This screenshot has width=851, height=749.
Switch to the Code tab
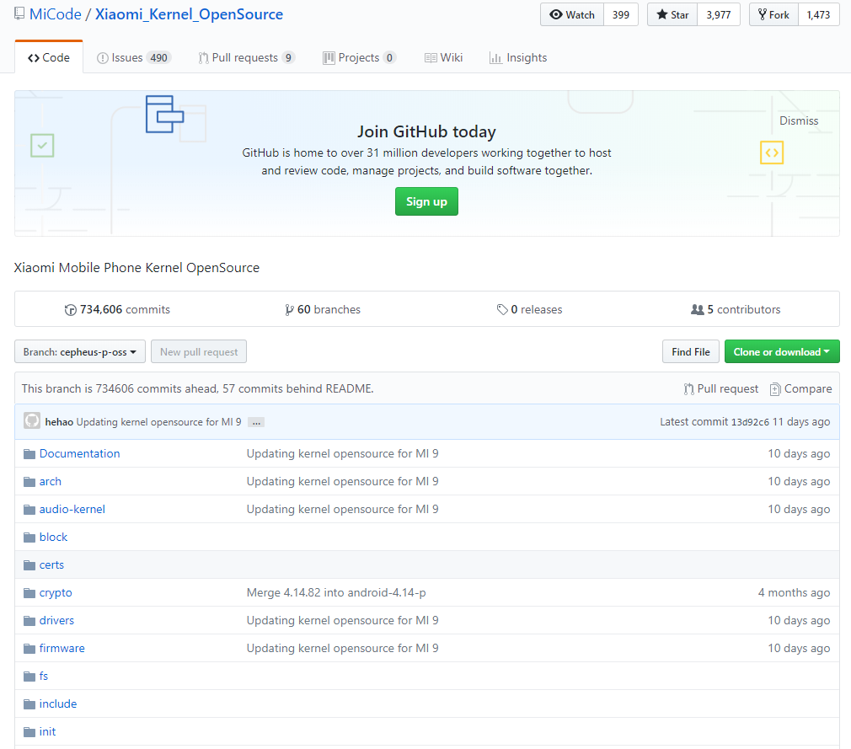point(49,57)
